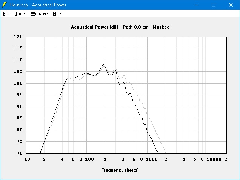The height and width of the screenshot is (180, 240).
Task: Click the 1000 frequency axis label
Action: pos(152,159)
